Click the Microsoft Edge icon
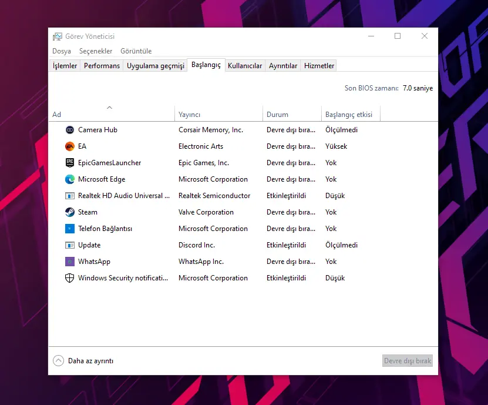 70,179
